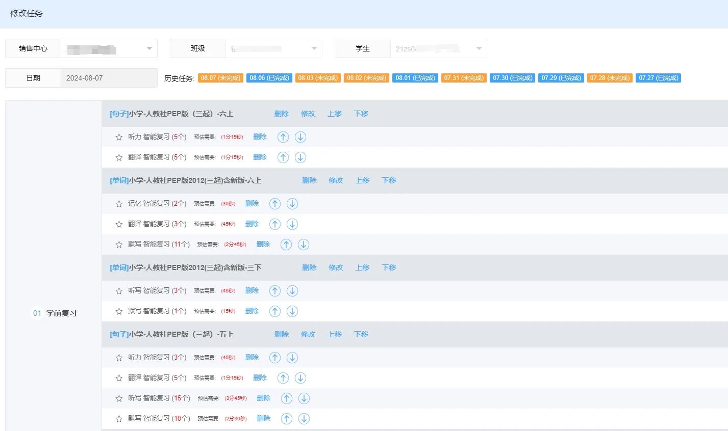Select history task 07.30 (已完成)
The image size is (728, 431).
tap(513, 78)
